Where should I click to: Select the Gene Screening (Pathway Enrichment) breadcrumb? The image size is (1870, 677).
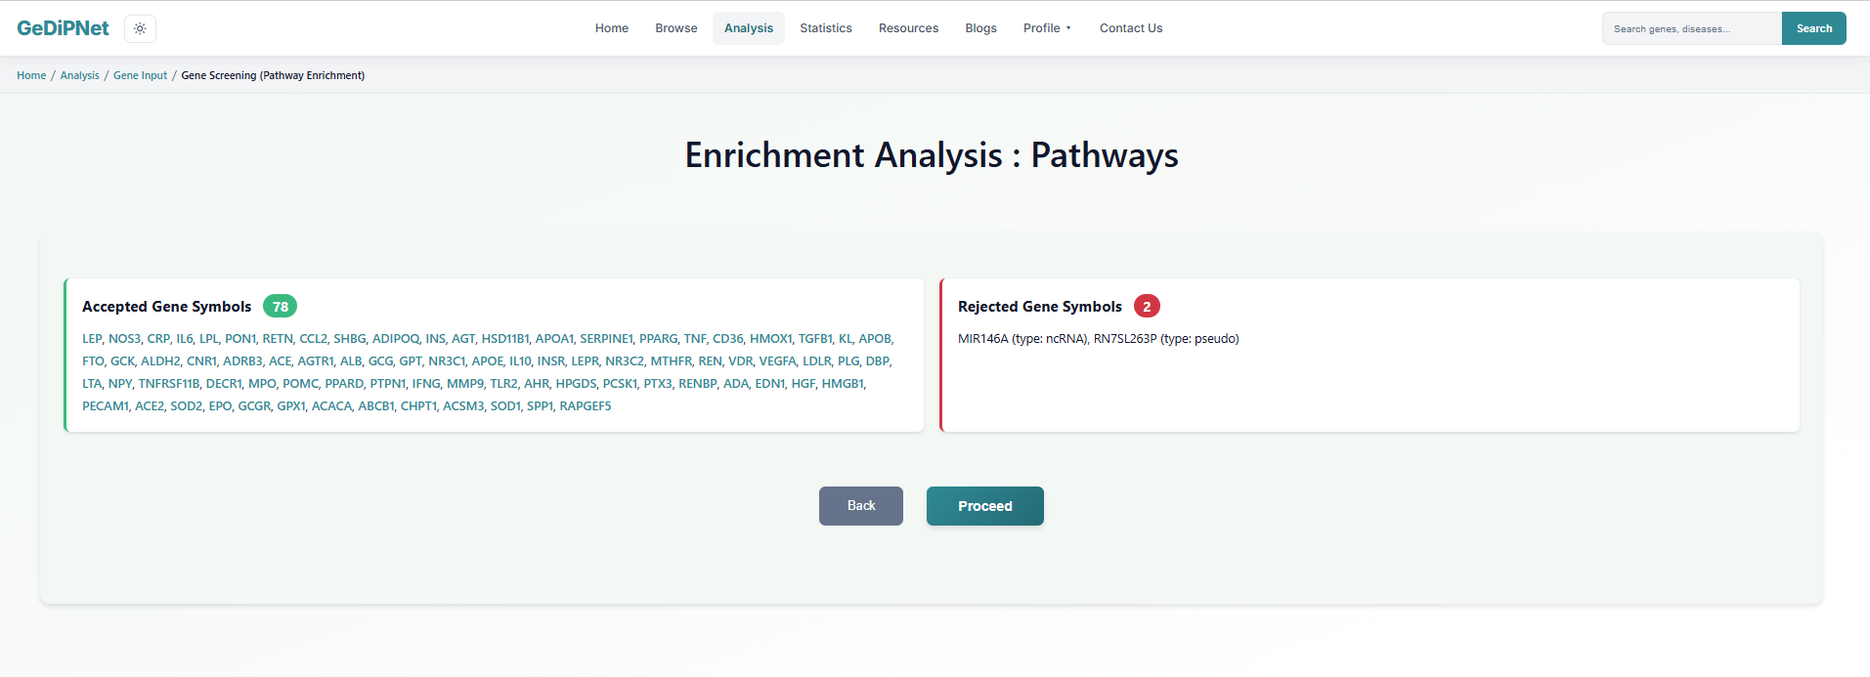273,75
